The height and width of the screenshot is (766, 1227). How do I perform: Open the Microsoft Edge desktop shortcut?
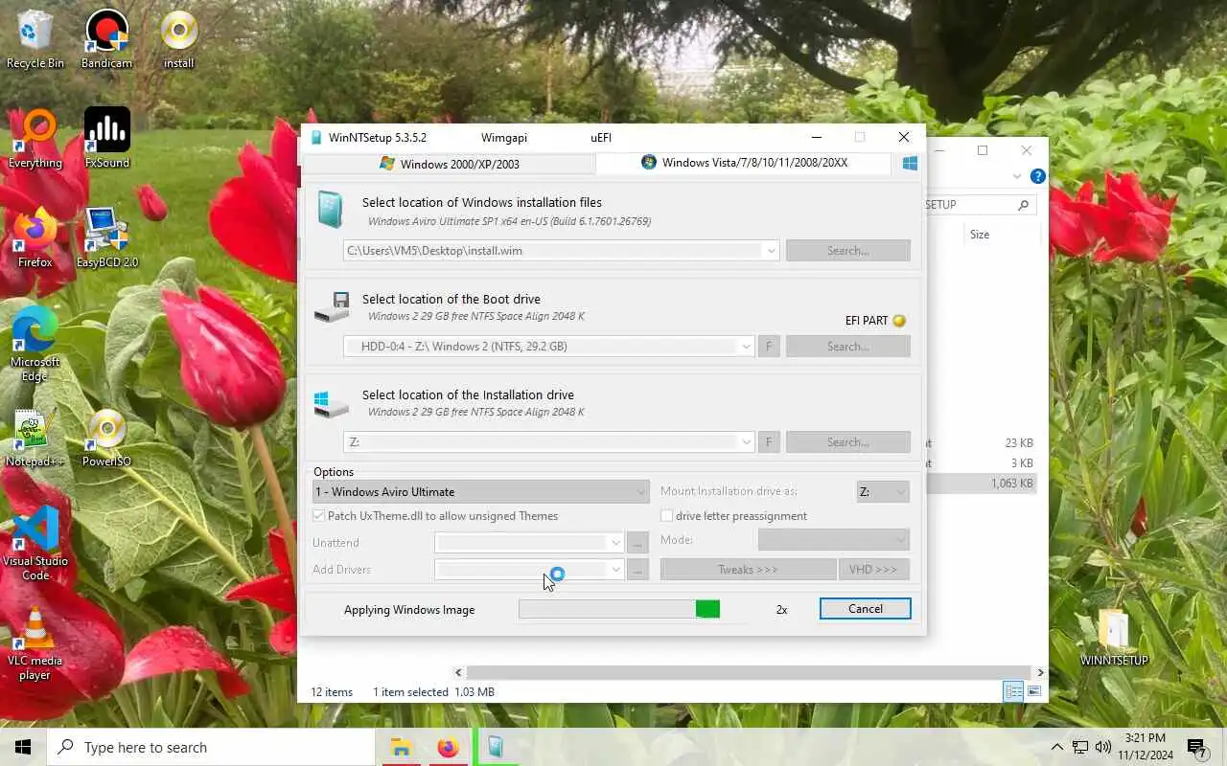point(35,345)
